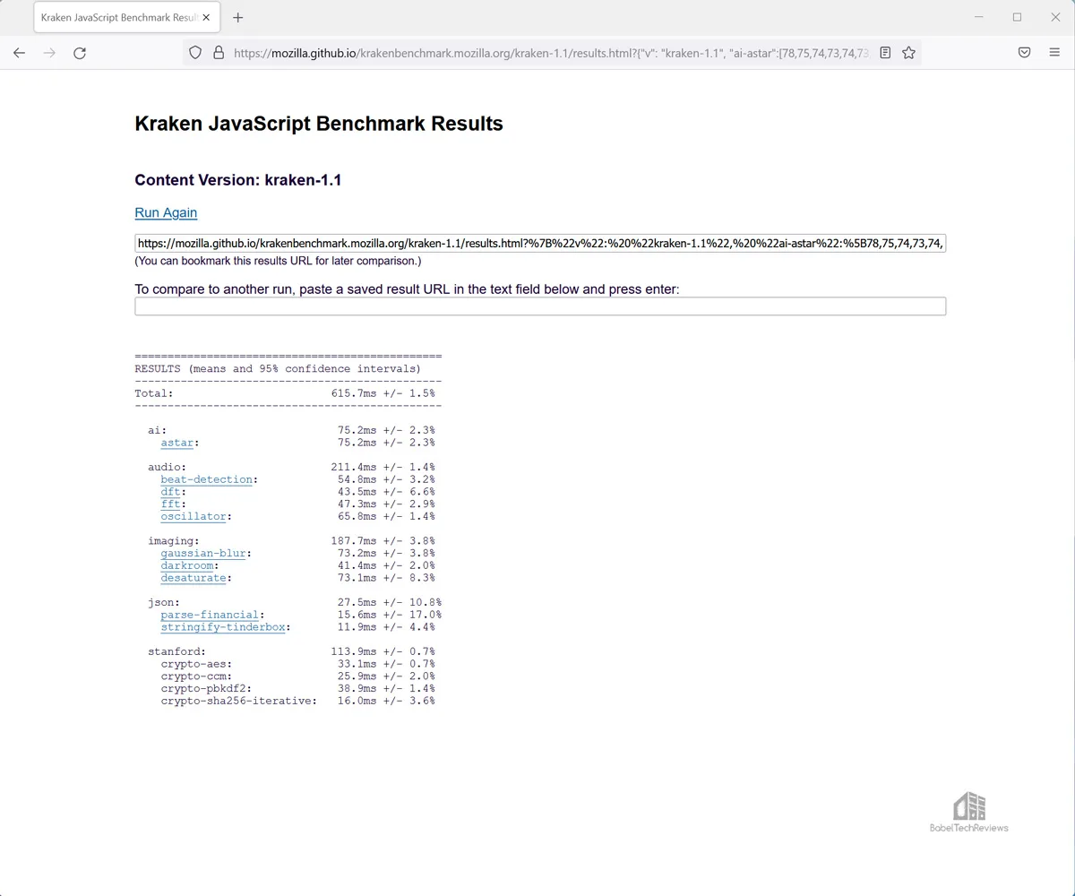Image resolution: width=1075 pixels, height=896 pixels.
Task: View site security padlock info
Action: [218, 53]
